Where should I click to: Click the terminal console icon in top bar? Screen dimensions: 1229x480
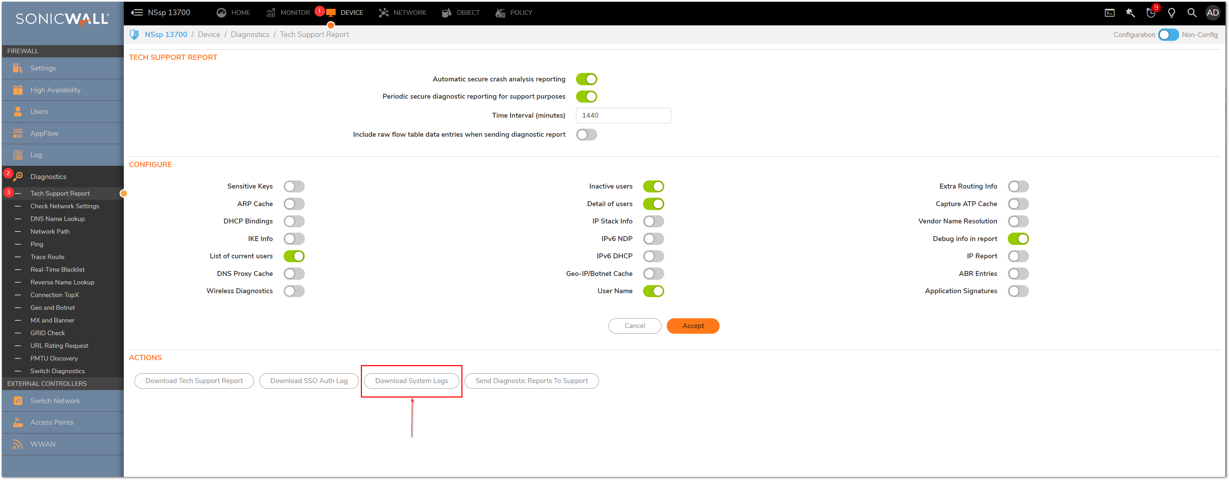[1109, 13]
